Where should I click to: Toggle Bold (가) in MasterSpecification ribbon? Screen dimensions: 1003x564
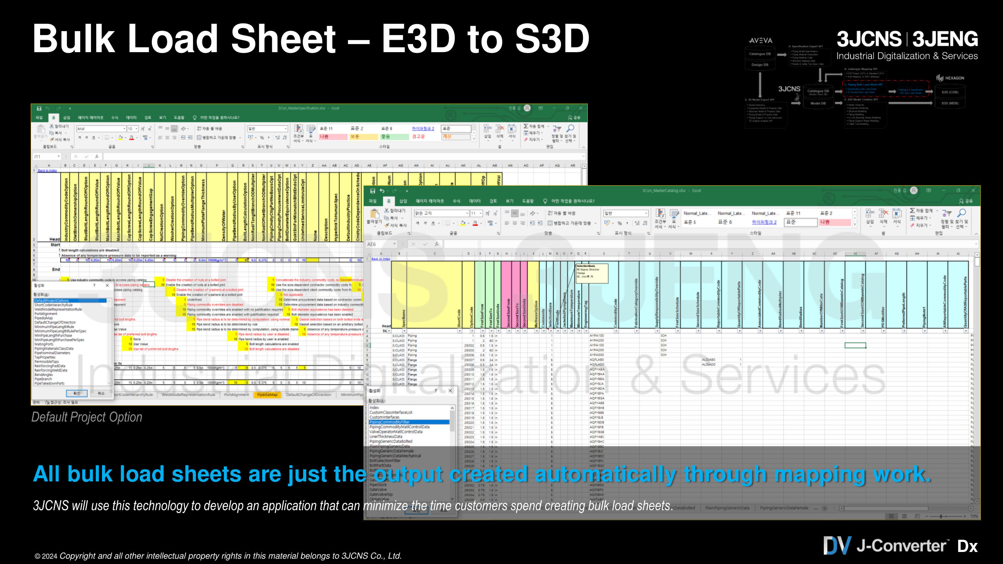point(80,137)
